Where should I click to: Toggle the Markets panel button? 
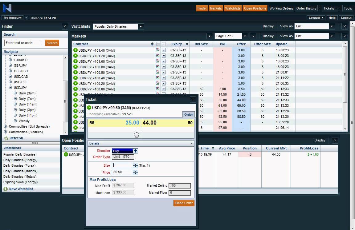[x=216, y=8]
